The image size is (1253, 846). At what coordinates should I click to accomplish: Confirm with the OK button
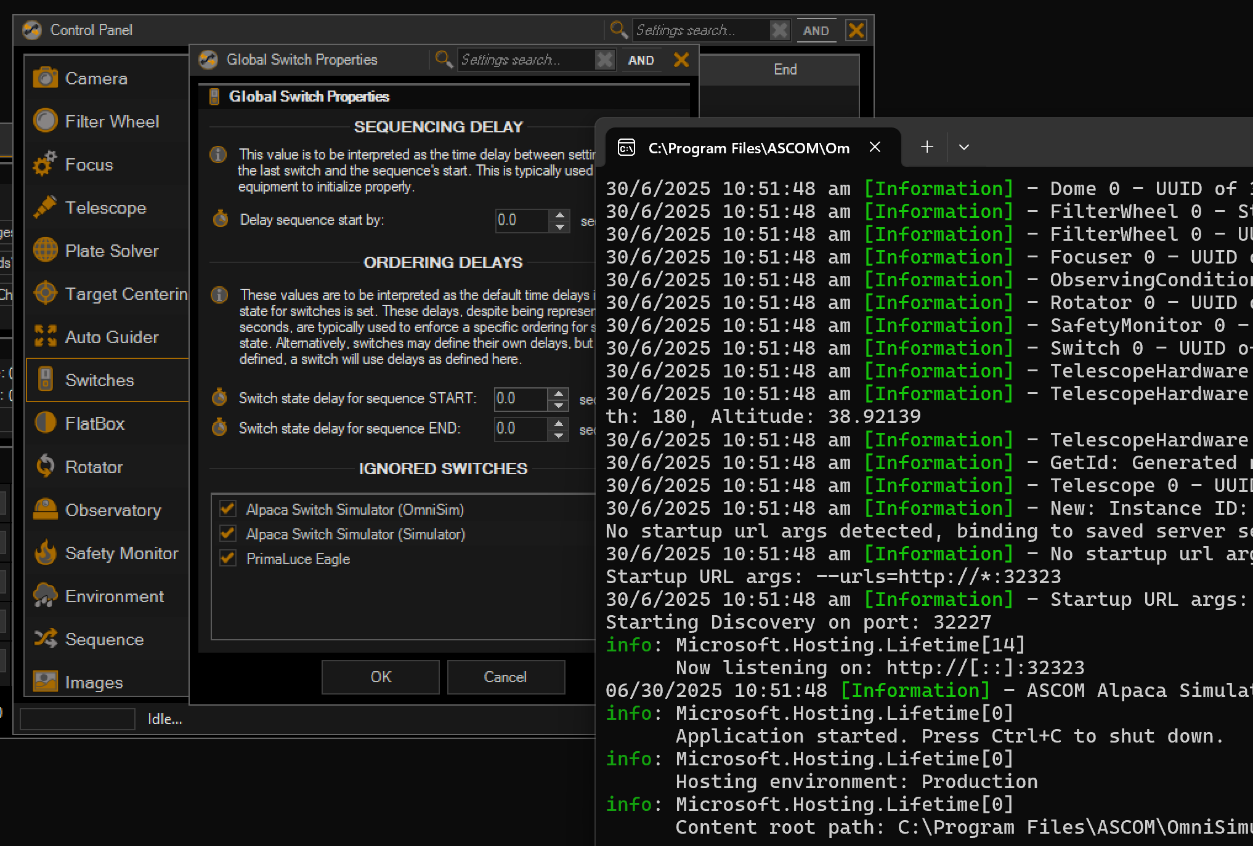(x=381, y=677)
